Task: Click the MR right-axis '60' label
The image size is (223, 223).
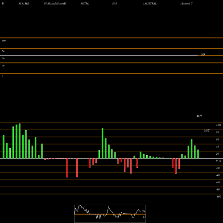Action: tap(218, 140)
